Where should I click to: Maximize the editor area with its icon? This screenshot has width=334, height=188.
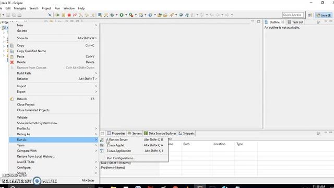coord(258,21)
